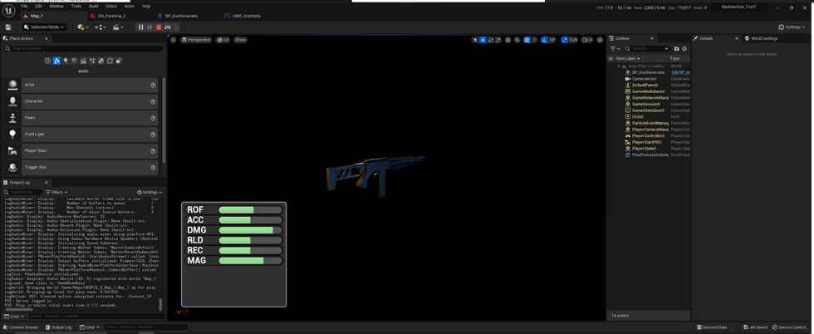Open Outliner settings gear
The height and width of the screenshot is (334, 814).
(684, 48)
